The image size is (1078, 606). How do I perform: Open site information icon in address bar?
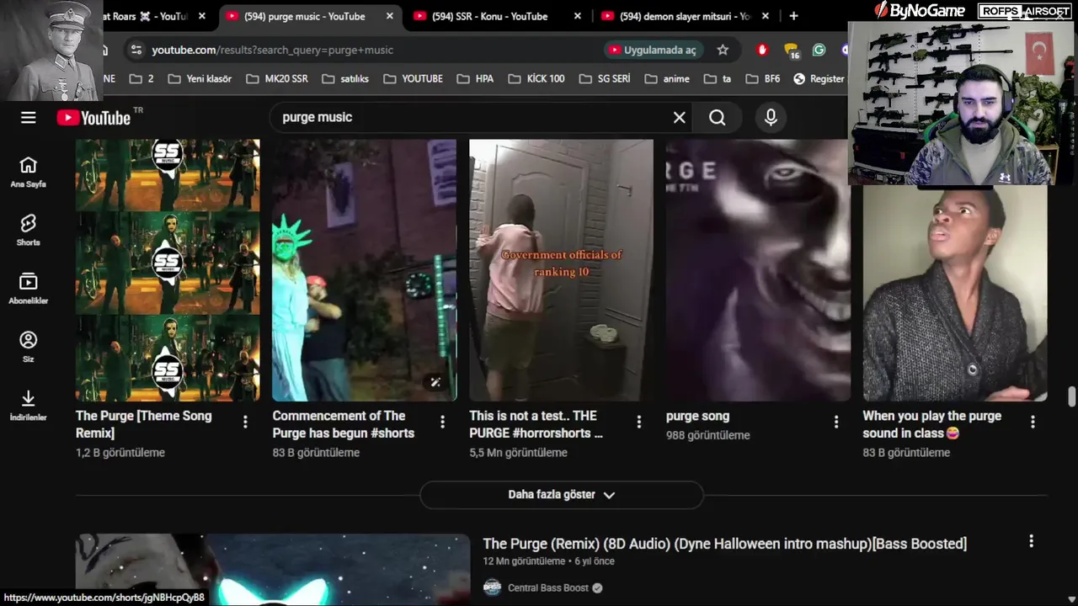pos(136,50)
